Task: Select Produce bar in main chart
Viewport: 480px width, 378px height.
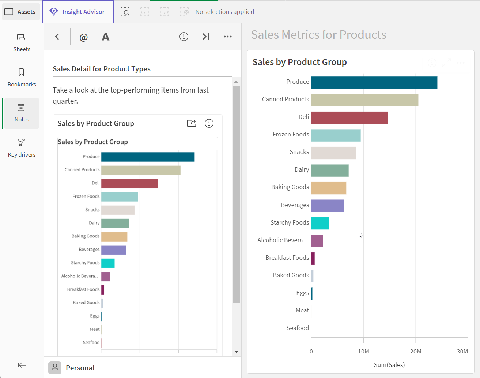Action: (374, 83)
